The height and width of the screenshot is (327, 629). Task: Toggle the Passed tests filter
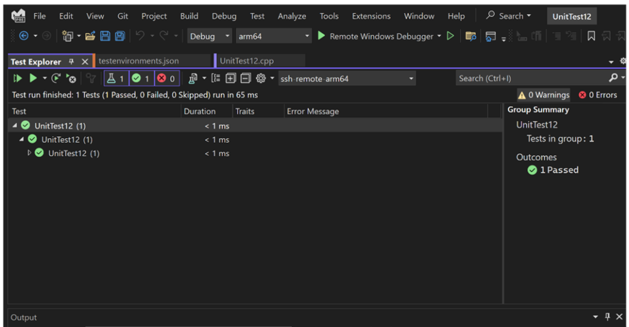141,79
